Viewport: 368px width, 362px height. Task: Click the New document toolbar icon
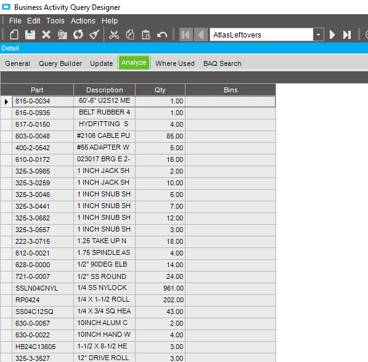(x=14, y=35)
